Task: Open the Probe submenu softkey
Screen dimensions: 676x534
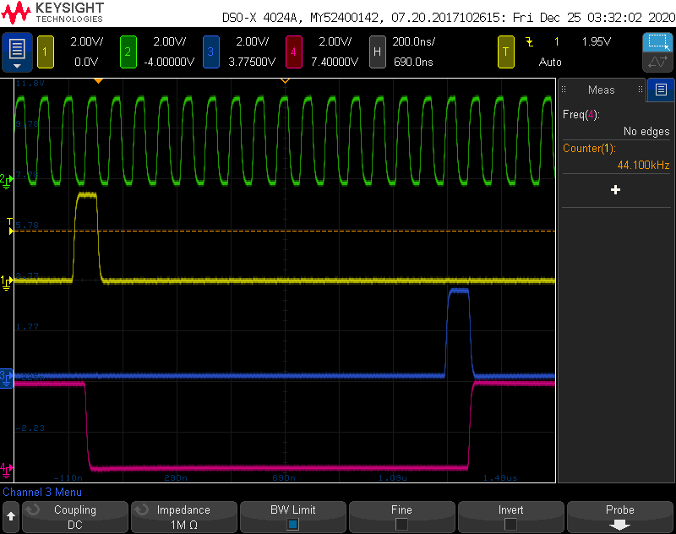Action: pyautogui.click(x=619, y=516)
